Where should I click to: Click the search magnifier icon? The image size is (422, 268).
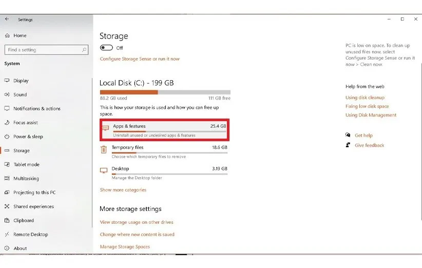(x=84, y=50)
